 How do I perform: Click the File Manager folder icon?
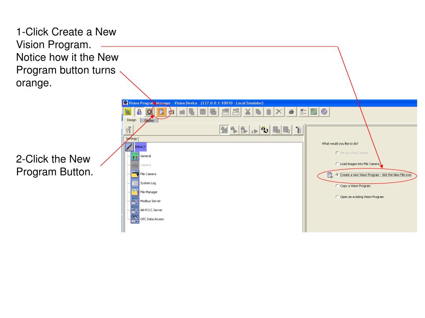click(x=135, y=192)
